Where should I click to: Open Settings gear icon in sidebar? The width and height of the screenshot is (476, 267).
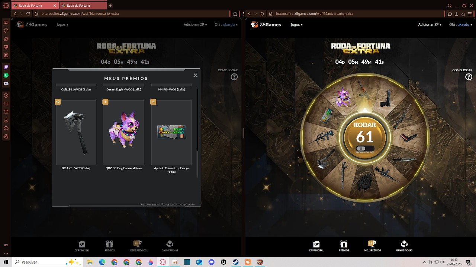(6, 136)
